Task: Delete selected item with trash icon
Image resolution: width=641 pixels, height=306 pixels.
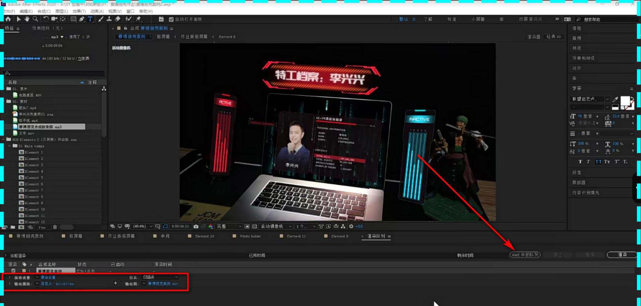Action: (55, 227)
